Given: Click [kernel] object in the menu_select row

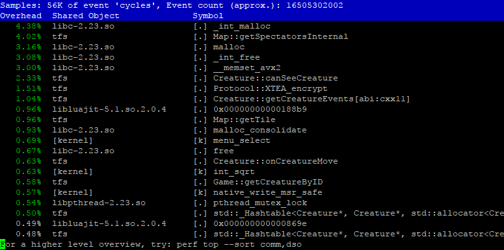Looking at the screenshot, I should [73, 140].
